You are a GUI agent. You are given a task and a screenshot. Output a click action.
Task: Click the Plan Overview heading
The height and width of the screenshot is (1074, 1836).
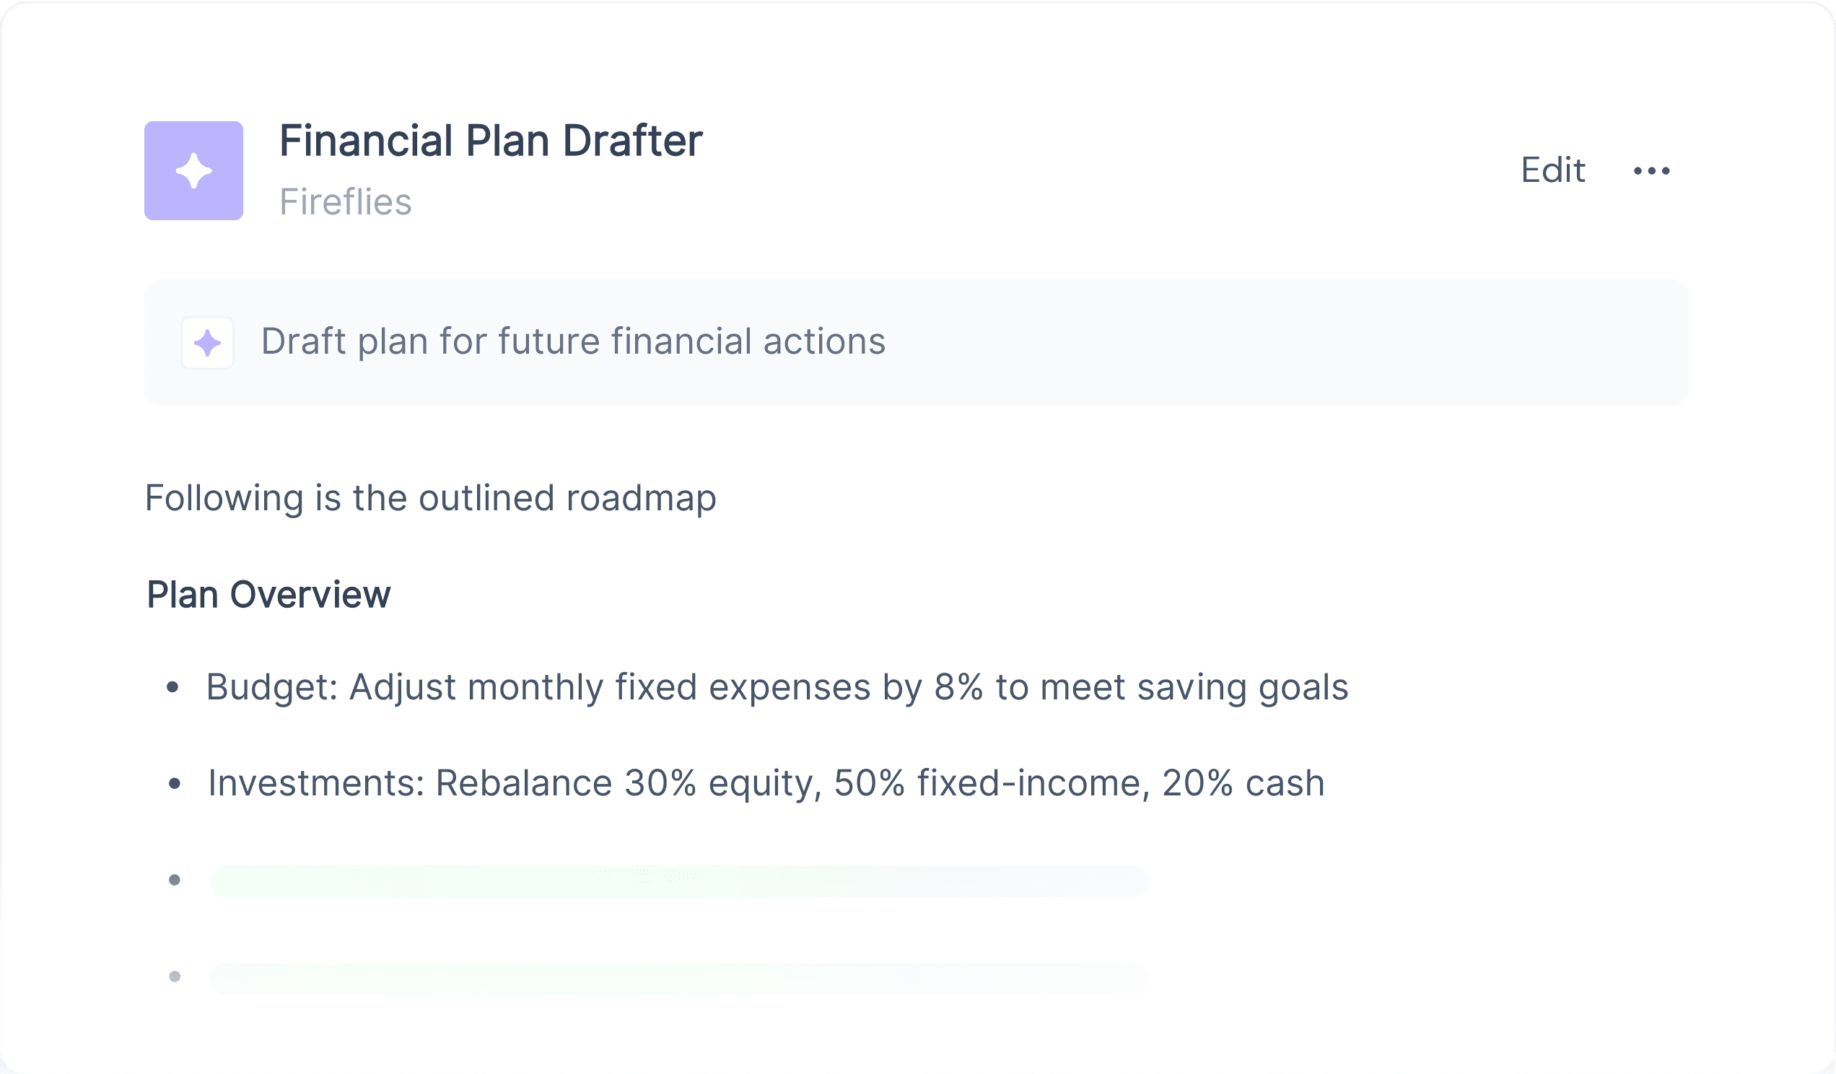[x=269, y=595]
